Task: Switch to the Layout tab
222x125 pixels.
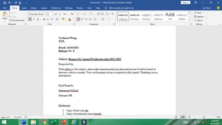Action: tap(44, 8)
